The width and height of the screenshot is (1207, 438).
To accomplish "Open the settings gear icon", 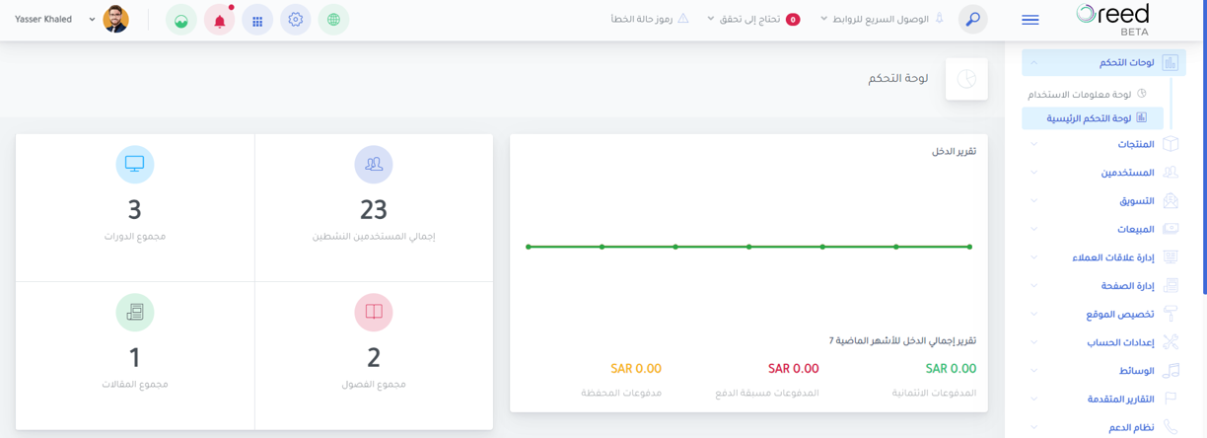I will click(x=296, y=20).
